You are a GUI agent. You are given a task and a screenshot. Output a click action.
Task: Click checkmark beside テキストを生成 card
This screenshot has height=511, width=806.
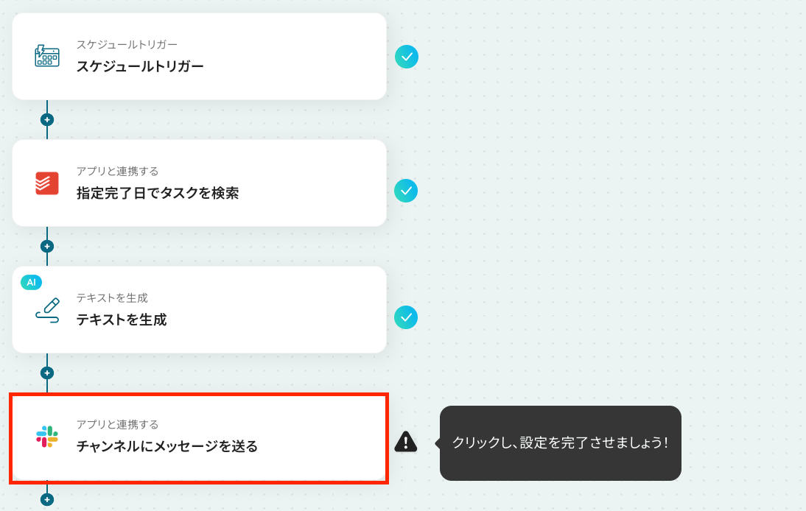point(405,317)
